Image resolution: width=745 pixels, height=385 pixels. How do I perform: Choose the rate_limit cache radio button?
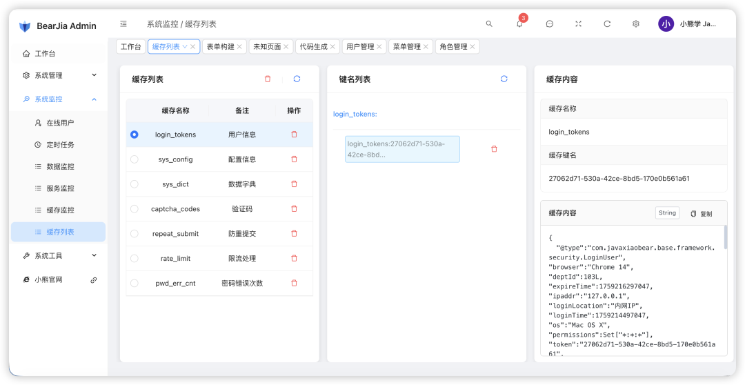(x=134, y=259)
